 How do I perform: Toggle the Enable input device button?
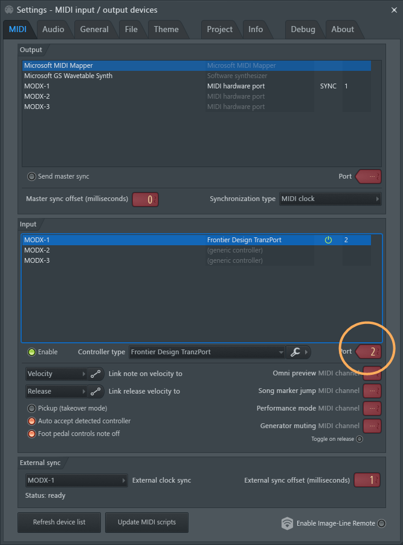coord(31,352)
